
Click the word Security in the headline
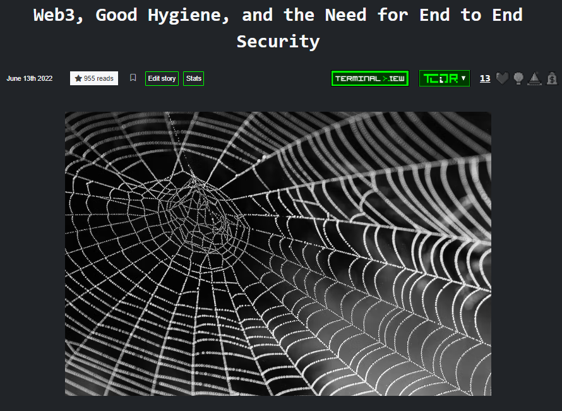(278, 42)
